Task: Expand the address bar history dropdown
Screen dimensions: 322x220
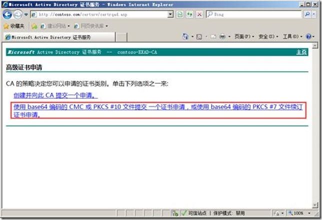Action: click(x=170, y=14)
